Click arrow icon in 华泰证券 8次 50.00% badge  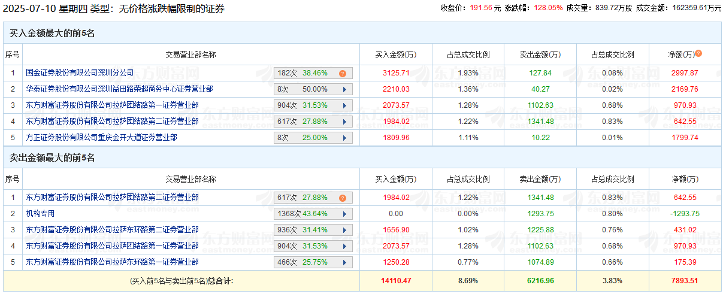(344, 90)
